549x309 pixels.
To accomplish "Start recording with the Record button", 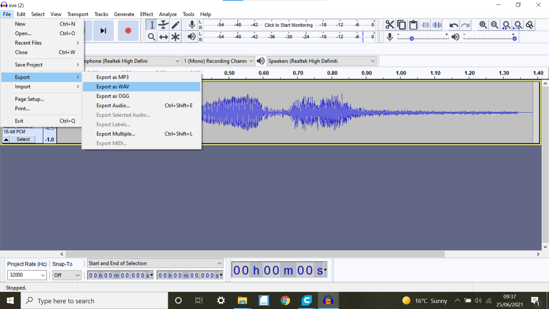I will pos(128,31).
